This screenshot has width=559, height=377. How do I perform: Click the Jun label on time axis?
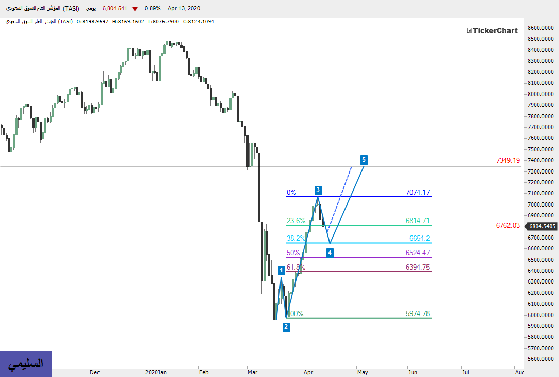pyautogui.click(x=413, y=372)
